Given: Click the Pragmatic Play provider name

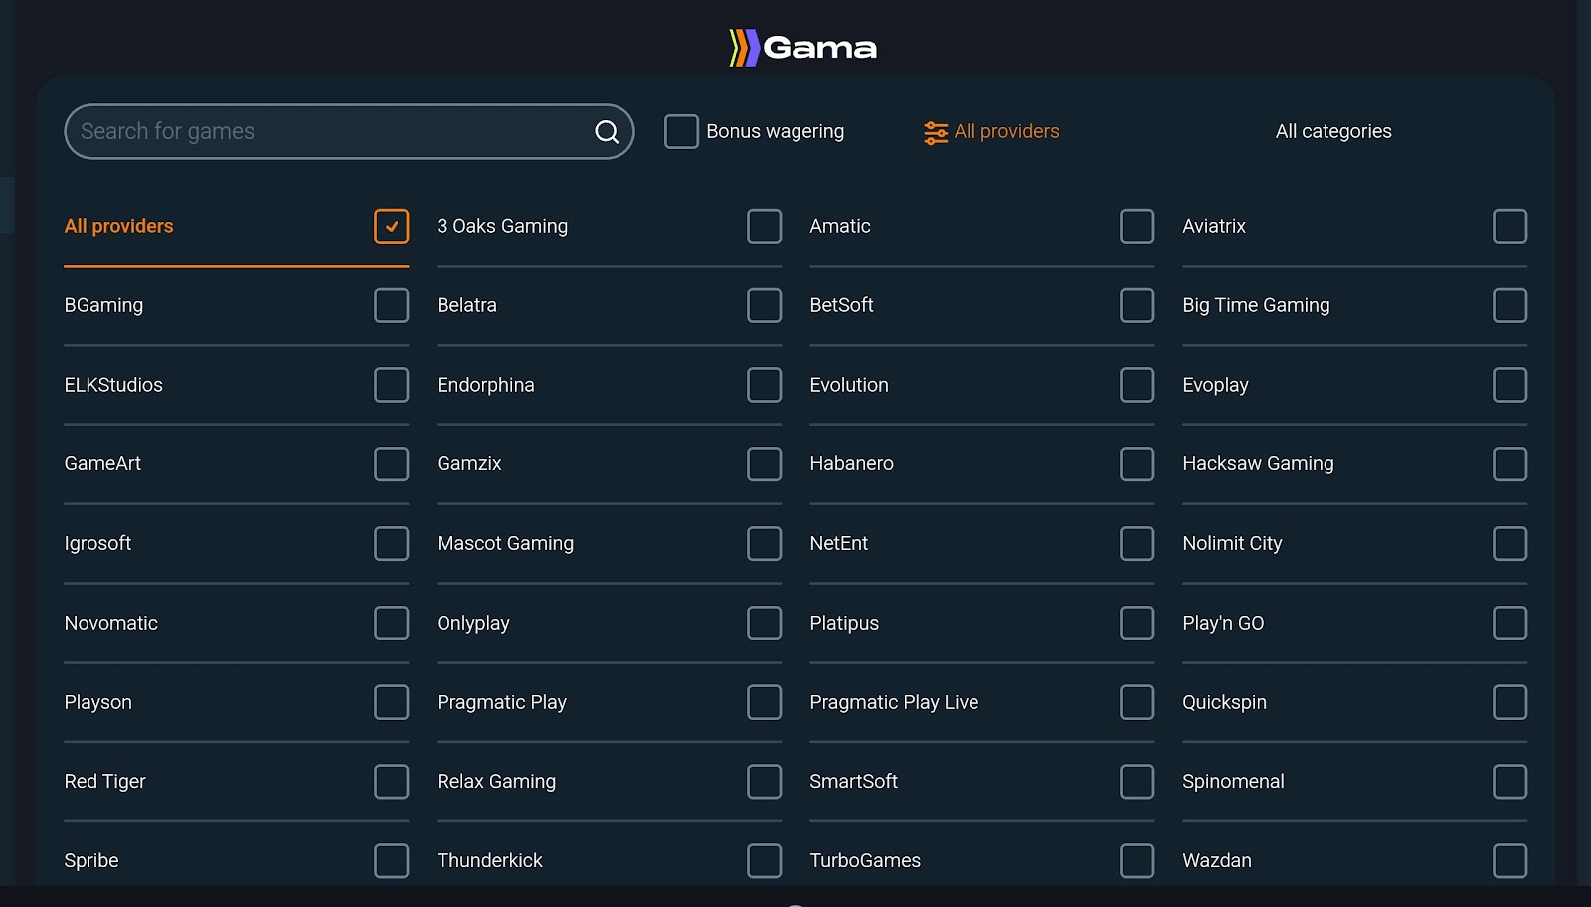Looking at the screenshot, I should 502,702.
